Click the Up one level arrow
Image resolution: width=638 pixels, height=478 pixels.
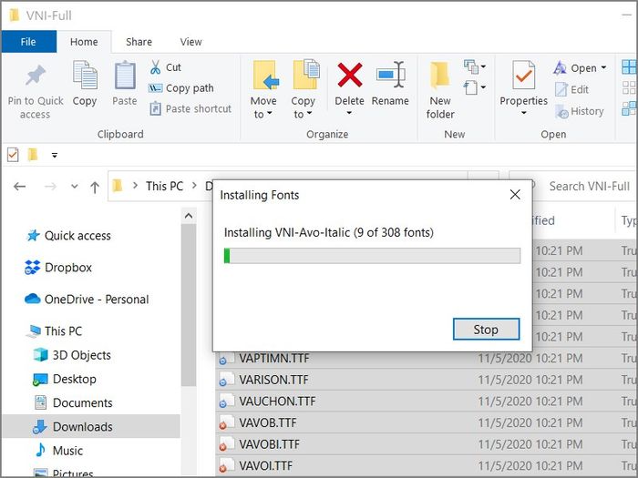pos(95,187)
